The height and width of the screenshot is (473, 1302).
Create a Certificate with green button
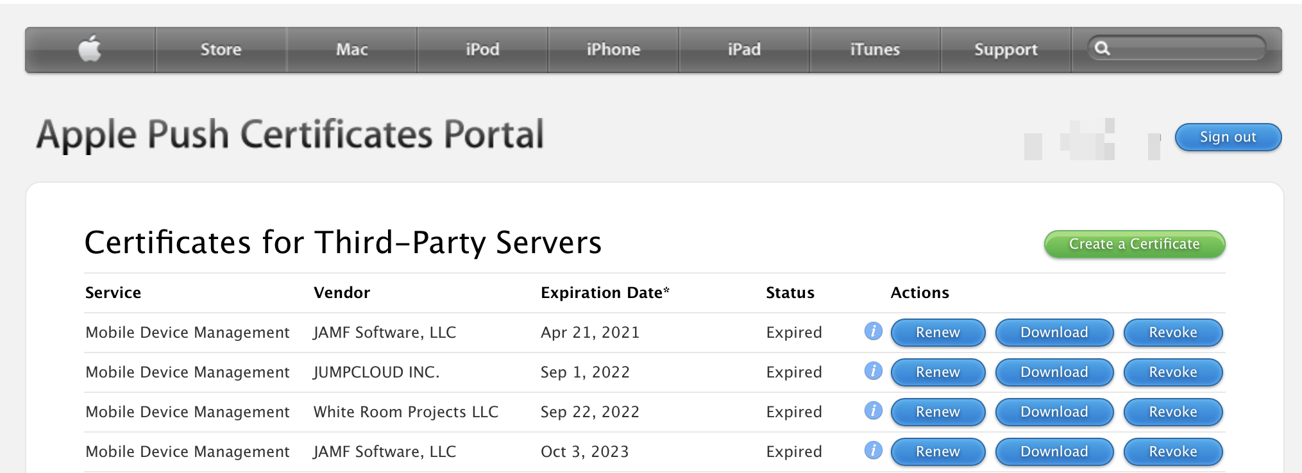click(1134, 244)
